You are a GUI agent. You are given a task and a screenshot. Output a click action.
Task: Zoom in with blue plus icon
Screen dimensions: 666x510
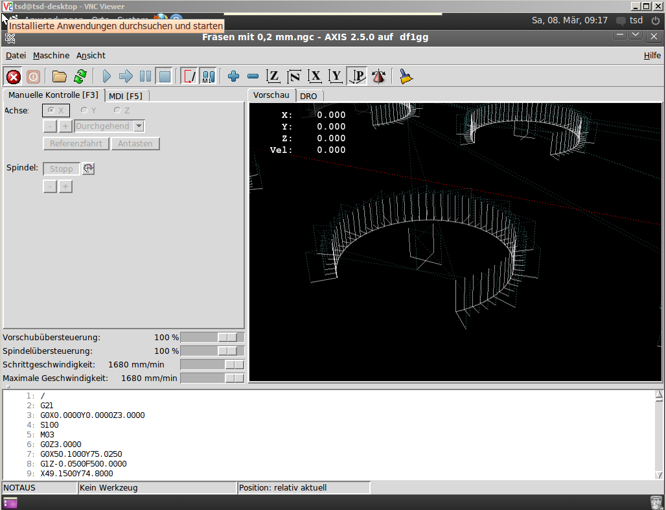coord(233,77)
